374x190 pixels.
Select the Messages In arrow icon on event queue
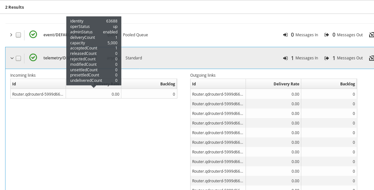tap(285, 34)
